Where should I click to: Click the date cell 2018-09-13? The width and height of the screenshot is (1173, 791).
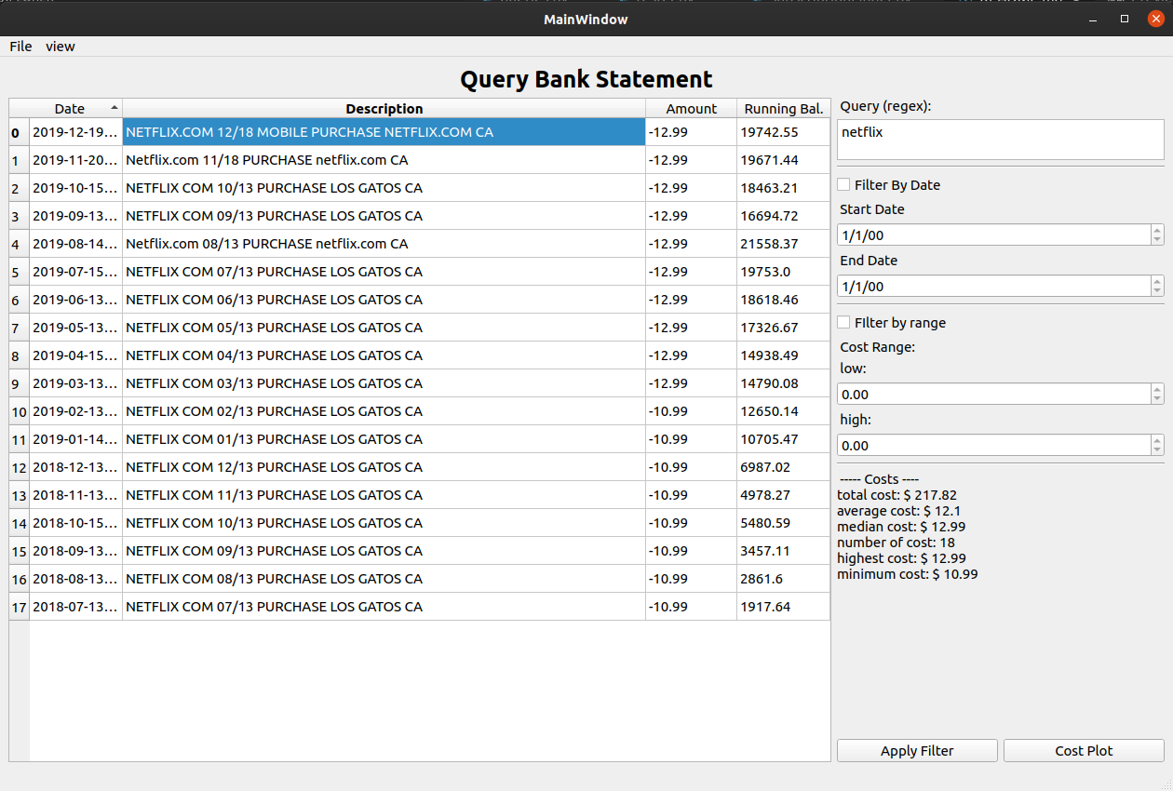75,551
